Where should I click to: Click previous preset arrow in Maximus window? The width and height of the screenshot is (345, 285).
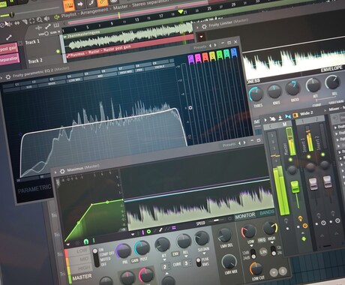[239, 143]
